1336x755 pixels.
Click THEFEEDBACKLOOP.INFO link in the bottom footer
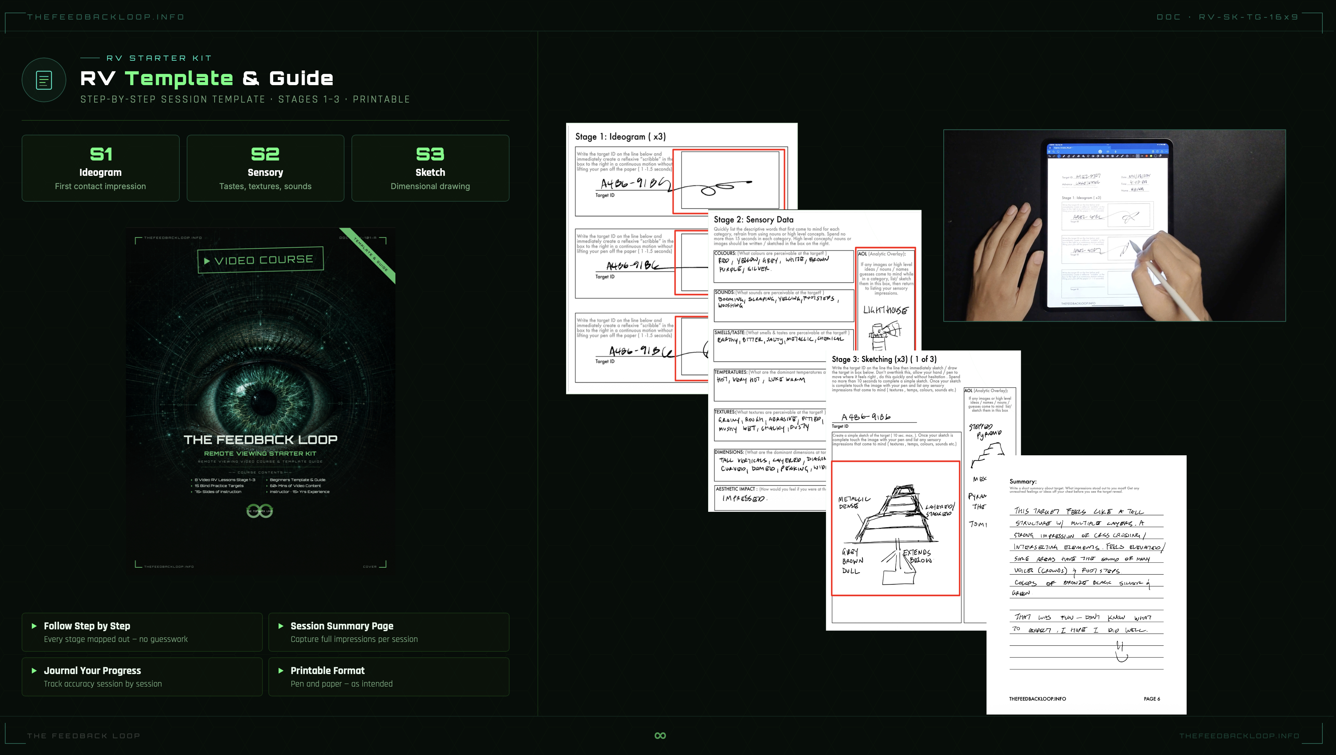click(1240, 736)
